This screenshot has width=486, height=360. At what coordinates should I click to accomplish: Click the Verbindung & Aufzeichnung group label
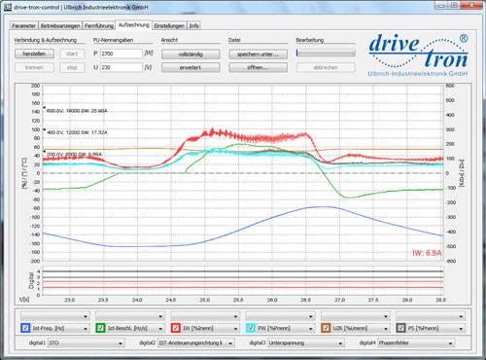point(46,40)
